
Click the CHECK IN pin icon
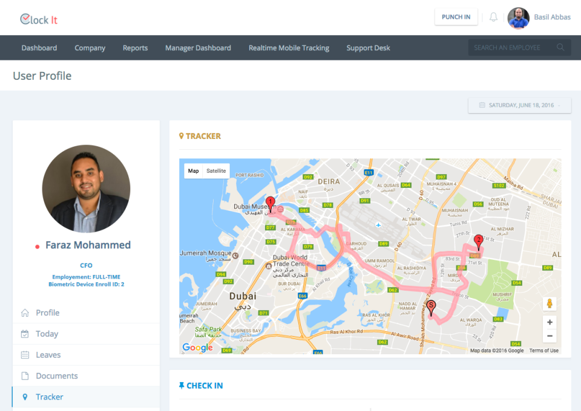coord(182,385)
